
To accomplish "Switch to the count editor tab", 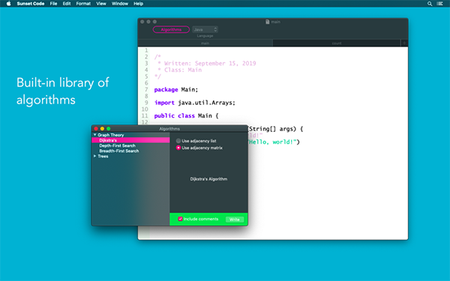I will pos(336,43).
